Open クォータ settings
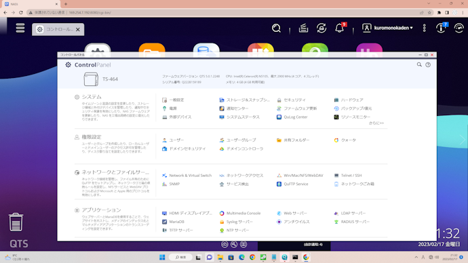Viewport: 468px width, 263px height. 345,140
